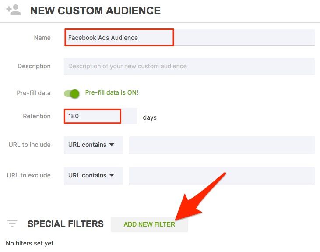Image resolution: width=320 pixels, height=252 pixels.
Task: Click the NEW CUSTOM AUDIENCE title
Action: coord(95,11)
